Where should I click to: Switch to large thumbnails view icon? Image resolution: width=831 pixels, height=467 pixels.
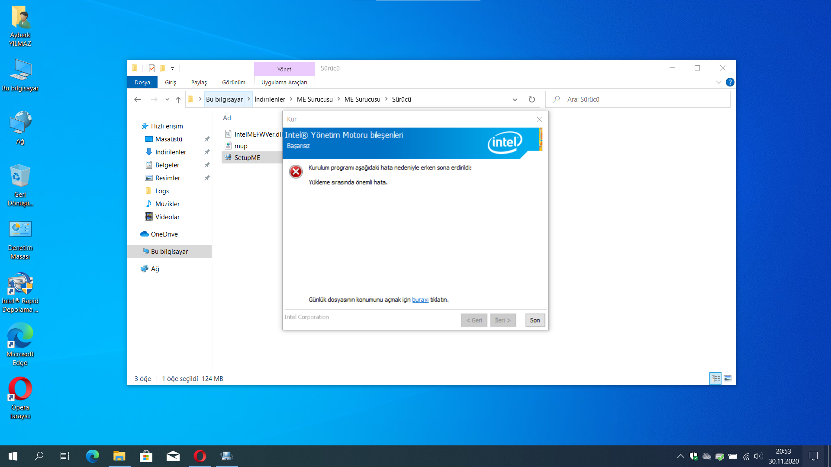[x=728, y=378]
